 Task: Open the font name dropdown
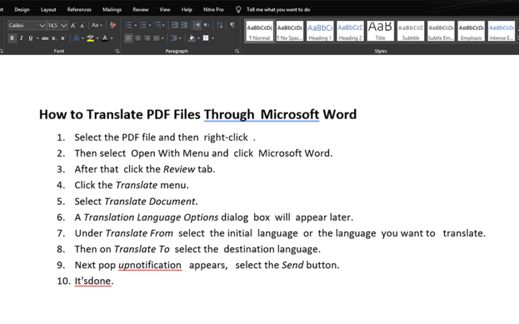42,25
